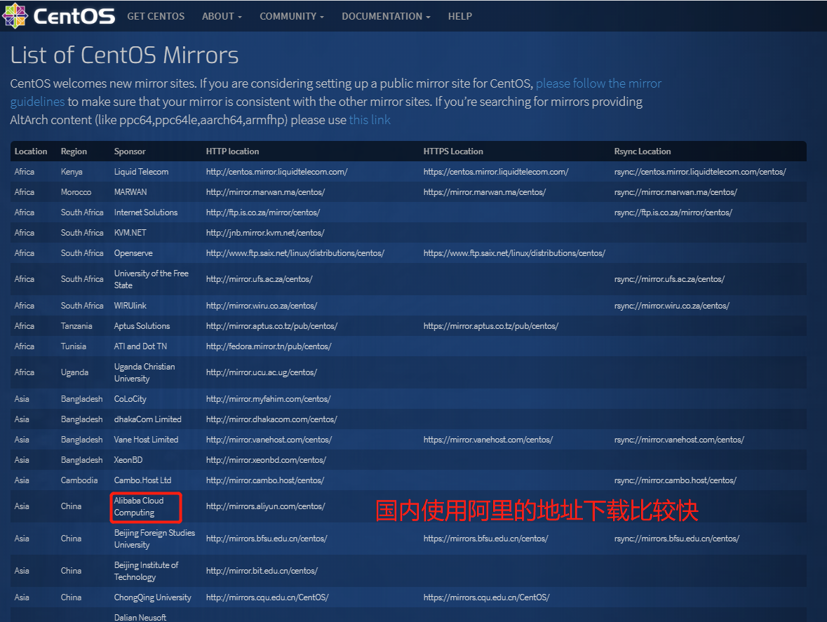Select the MARWAN rsync address
Screen dimensions: 827x622
(675, 192)
